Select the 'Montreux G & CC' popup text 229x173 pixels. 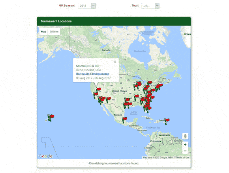point(88,66)
